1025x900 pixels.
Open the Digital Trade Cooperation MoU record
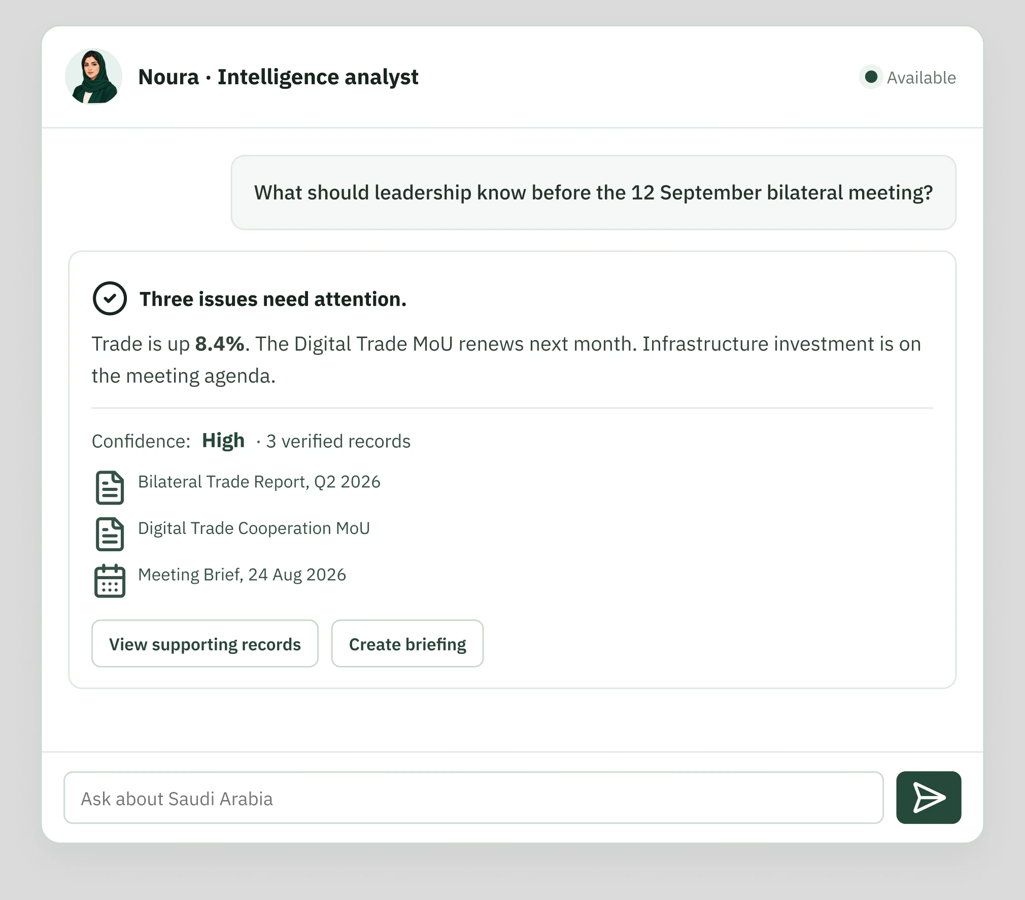click(254, 528)
